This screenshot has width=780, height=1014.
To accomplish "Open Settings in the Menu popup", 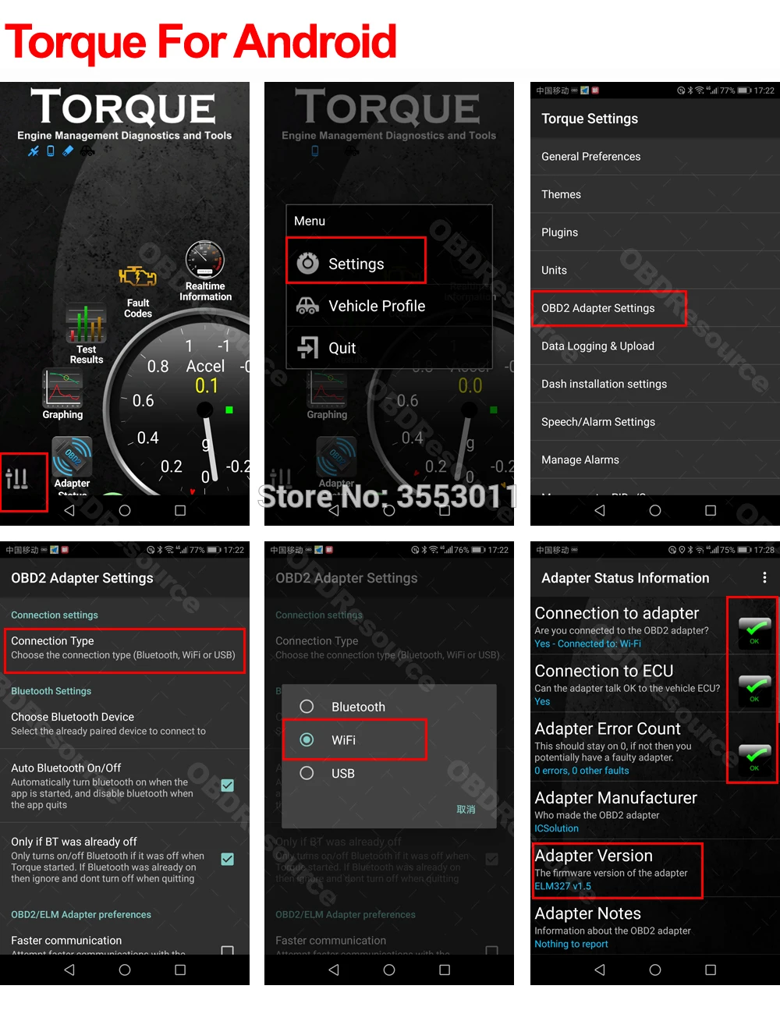I will [x=389, y=264].
